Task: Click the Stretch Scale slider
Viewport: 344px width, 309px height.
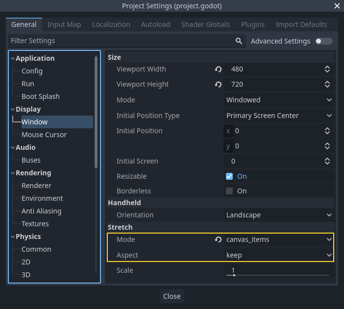Action: coord(278,274)
